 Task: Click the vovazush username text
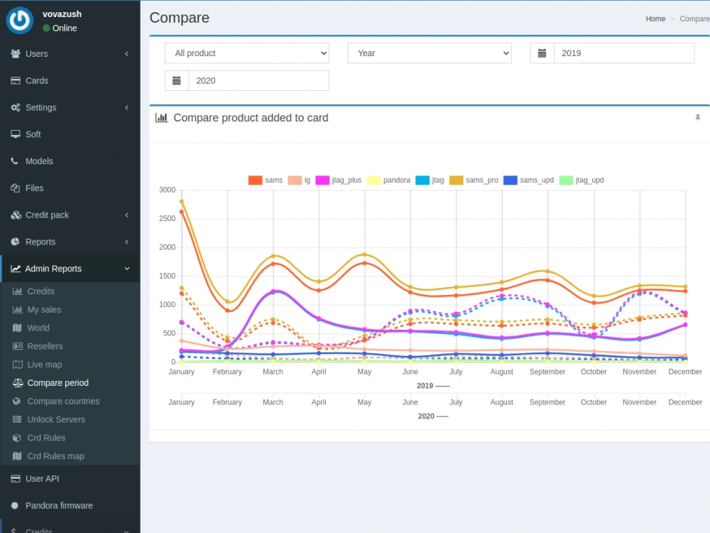[62, 14]
